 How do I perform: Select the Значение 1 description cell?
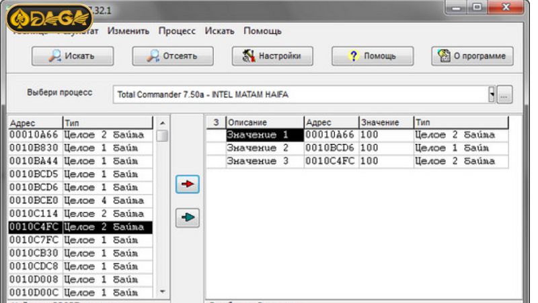point(265,135)
